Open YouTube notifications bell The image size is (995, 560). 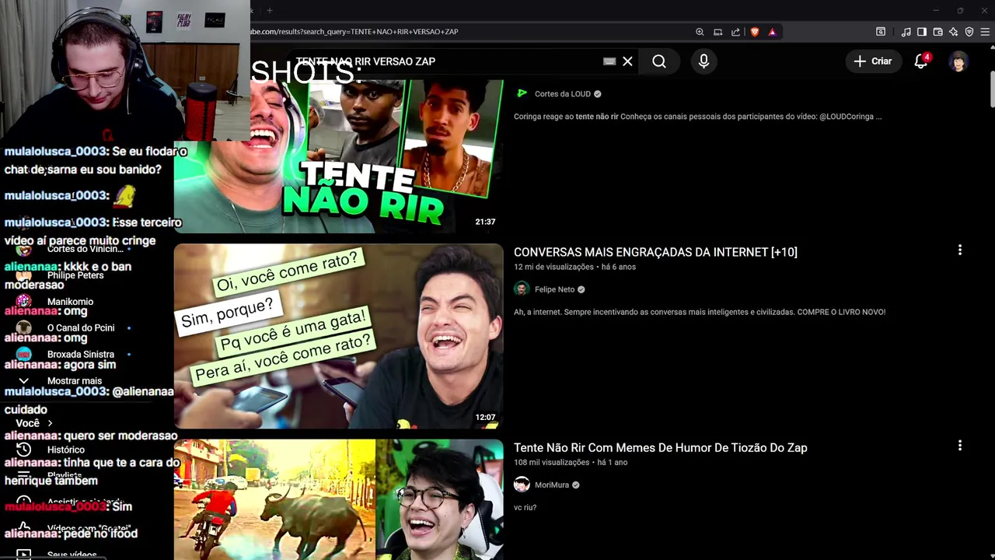tap(921, 61)
